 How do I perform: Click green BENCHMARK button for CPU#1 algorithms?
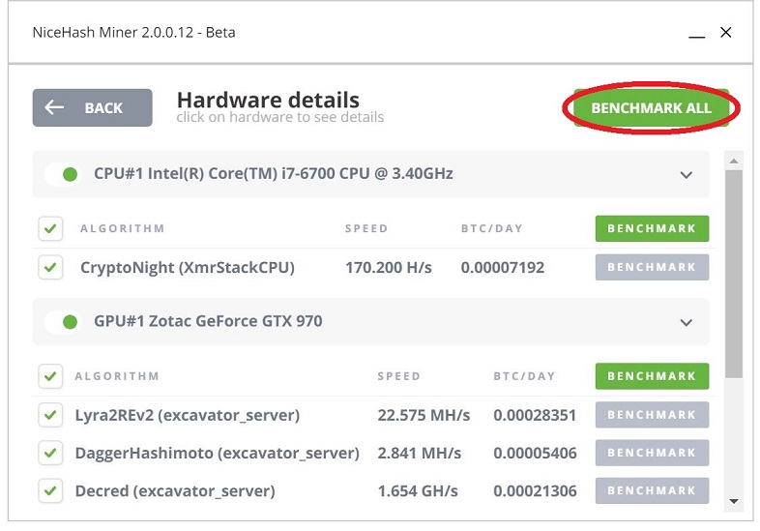point(652,228)
